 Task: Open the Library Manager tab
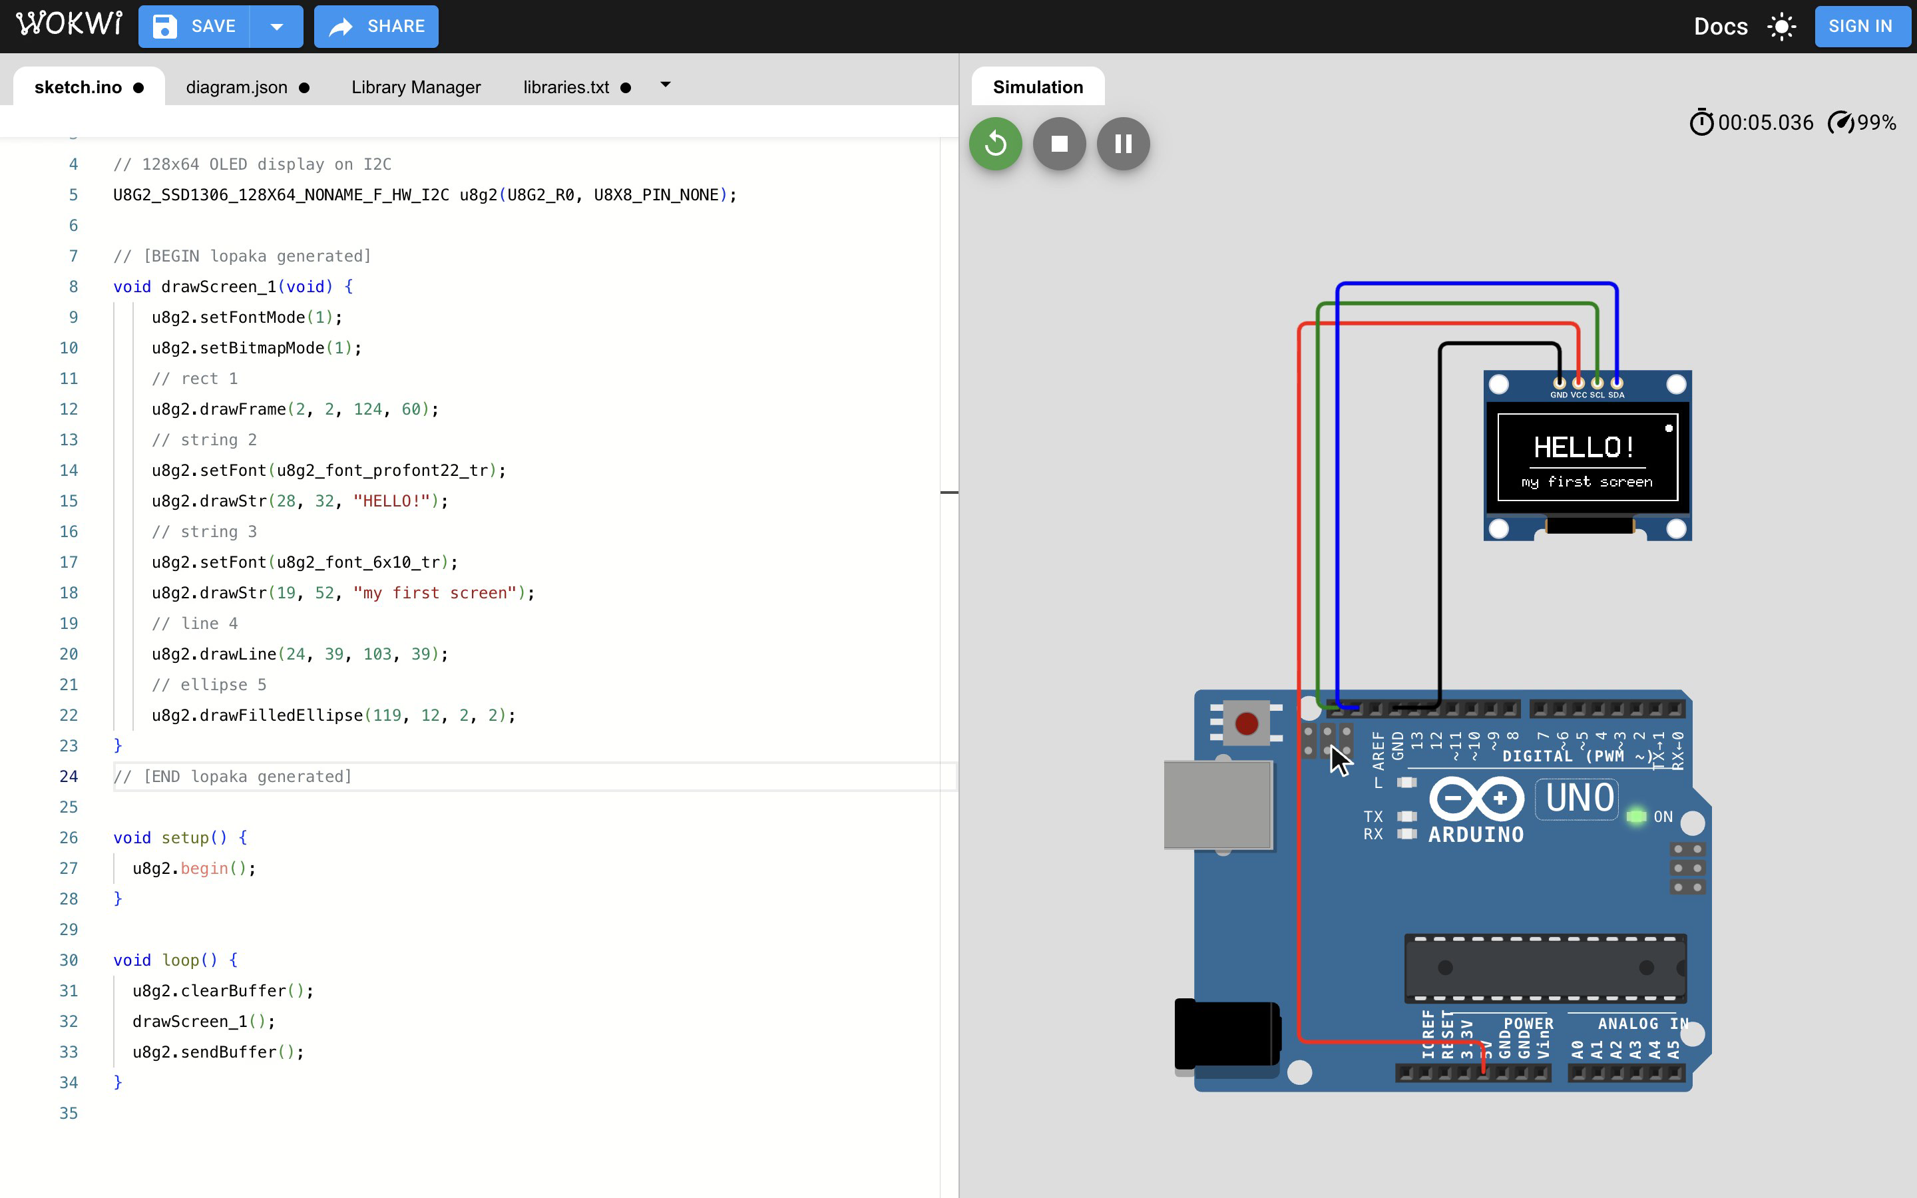coord(416,87)
